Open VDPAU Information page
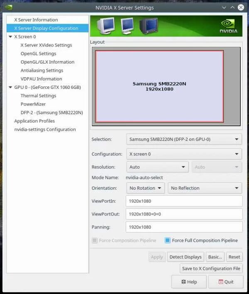Viewport: 249px width, 294px height. [x=41, y=79]
